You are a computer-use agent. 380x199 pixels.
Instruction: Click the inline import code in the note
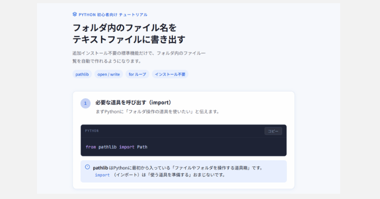[102, 174]
